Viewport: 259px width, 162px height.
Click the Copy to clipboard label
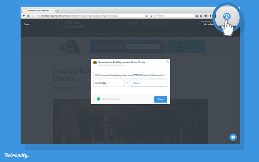(x=111, y=99)
